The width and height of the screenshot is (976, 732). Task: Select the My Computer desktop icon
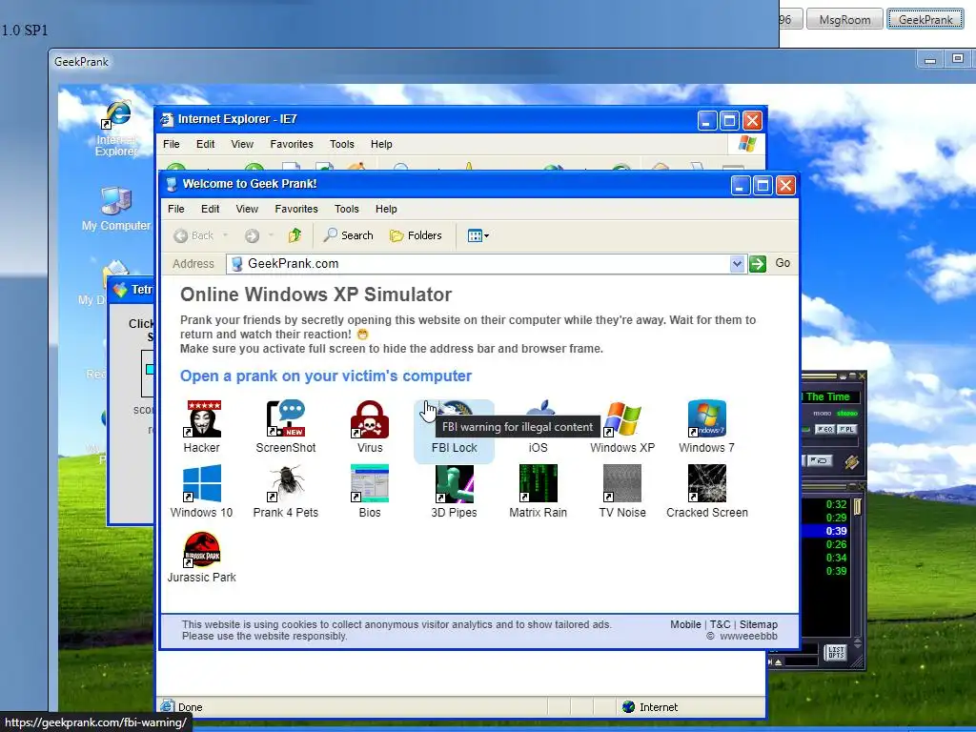click(x=116, y=209)
